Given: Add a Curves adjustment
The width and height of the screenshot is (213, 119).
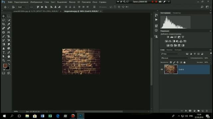Looking at the screenshot, I should click(x=175, y=37).
